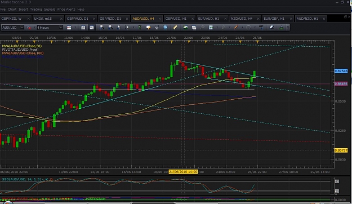Expand the arrow beside grey pencil tool
Image resolution: width=352 pixels, height=204 pixels.
[x=230, y=28]
